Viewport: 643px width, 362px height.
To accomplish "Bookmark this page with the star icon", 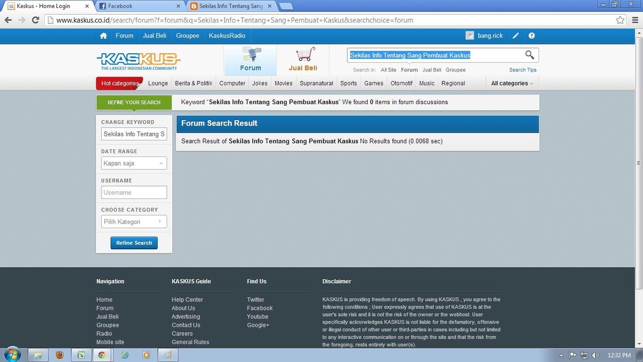I will pyautogui.click(x=620, y=20).
